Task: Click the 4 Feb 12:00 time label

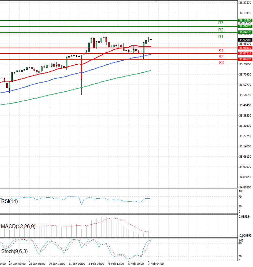Action: 116,264
